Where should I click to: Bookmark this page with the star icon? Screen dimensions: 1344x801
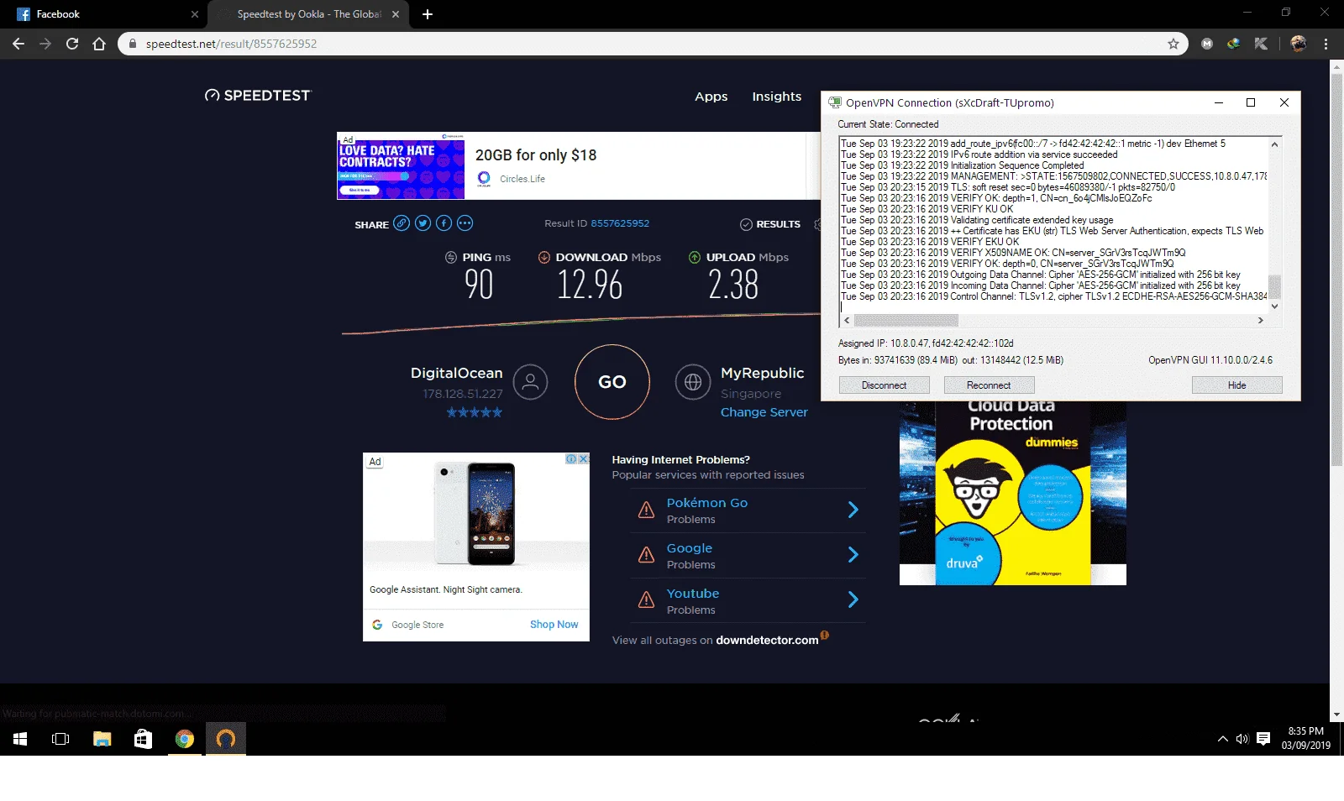1173,44
